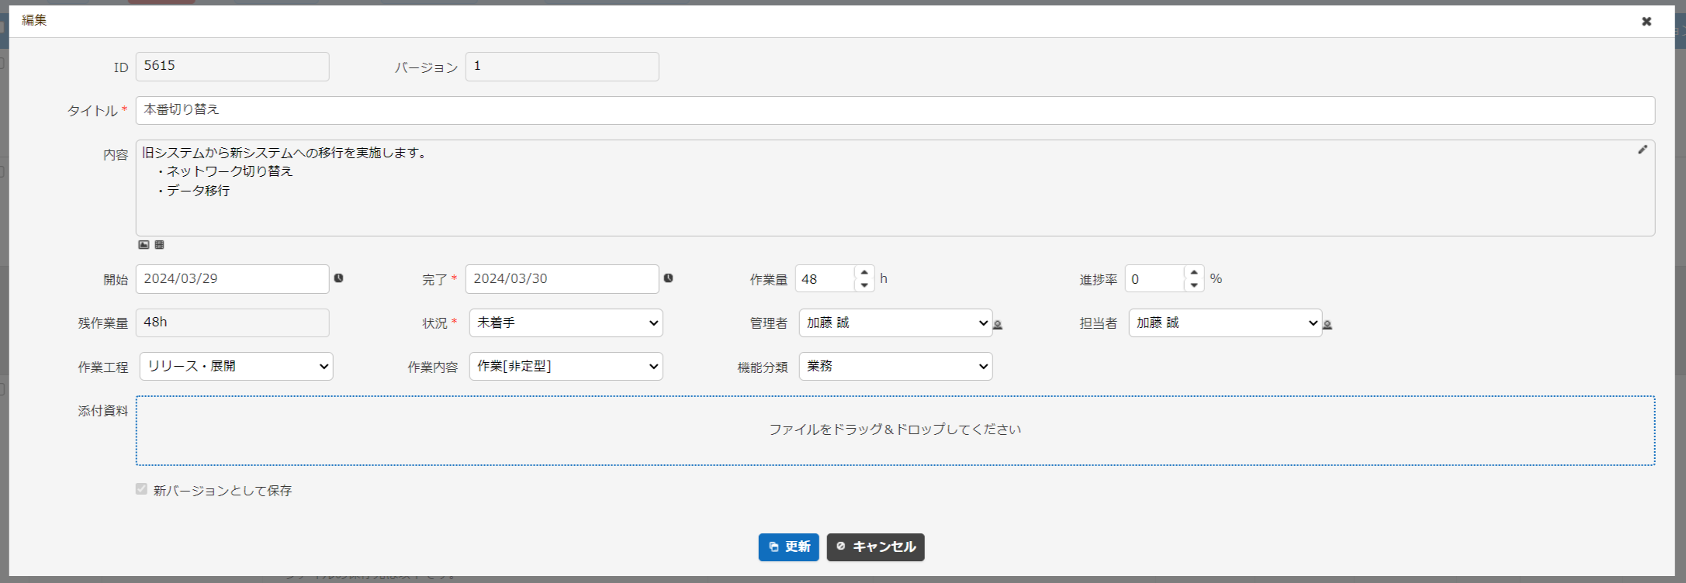1686x583 pixels.
Task: Decrease 作業量 with the down arrow
Action: (864, 285)
